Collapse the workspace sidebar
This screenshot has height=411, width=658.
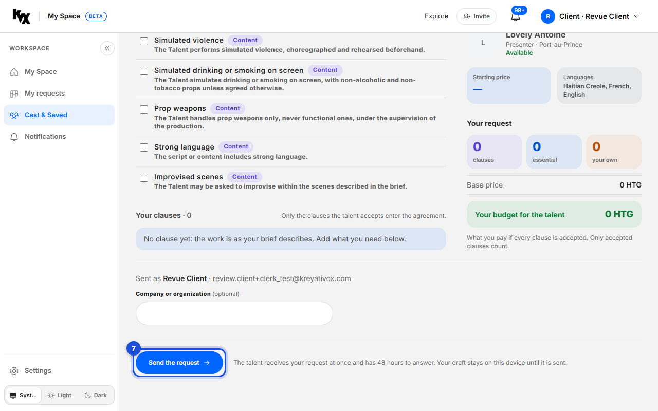point(107,48)
